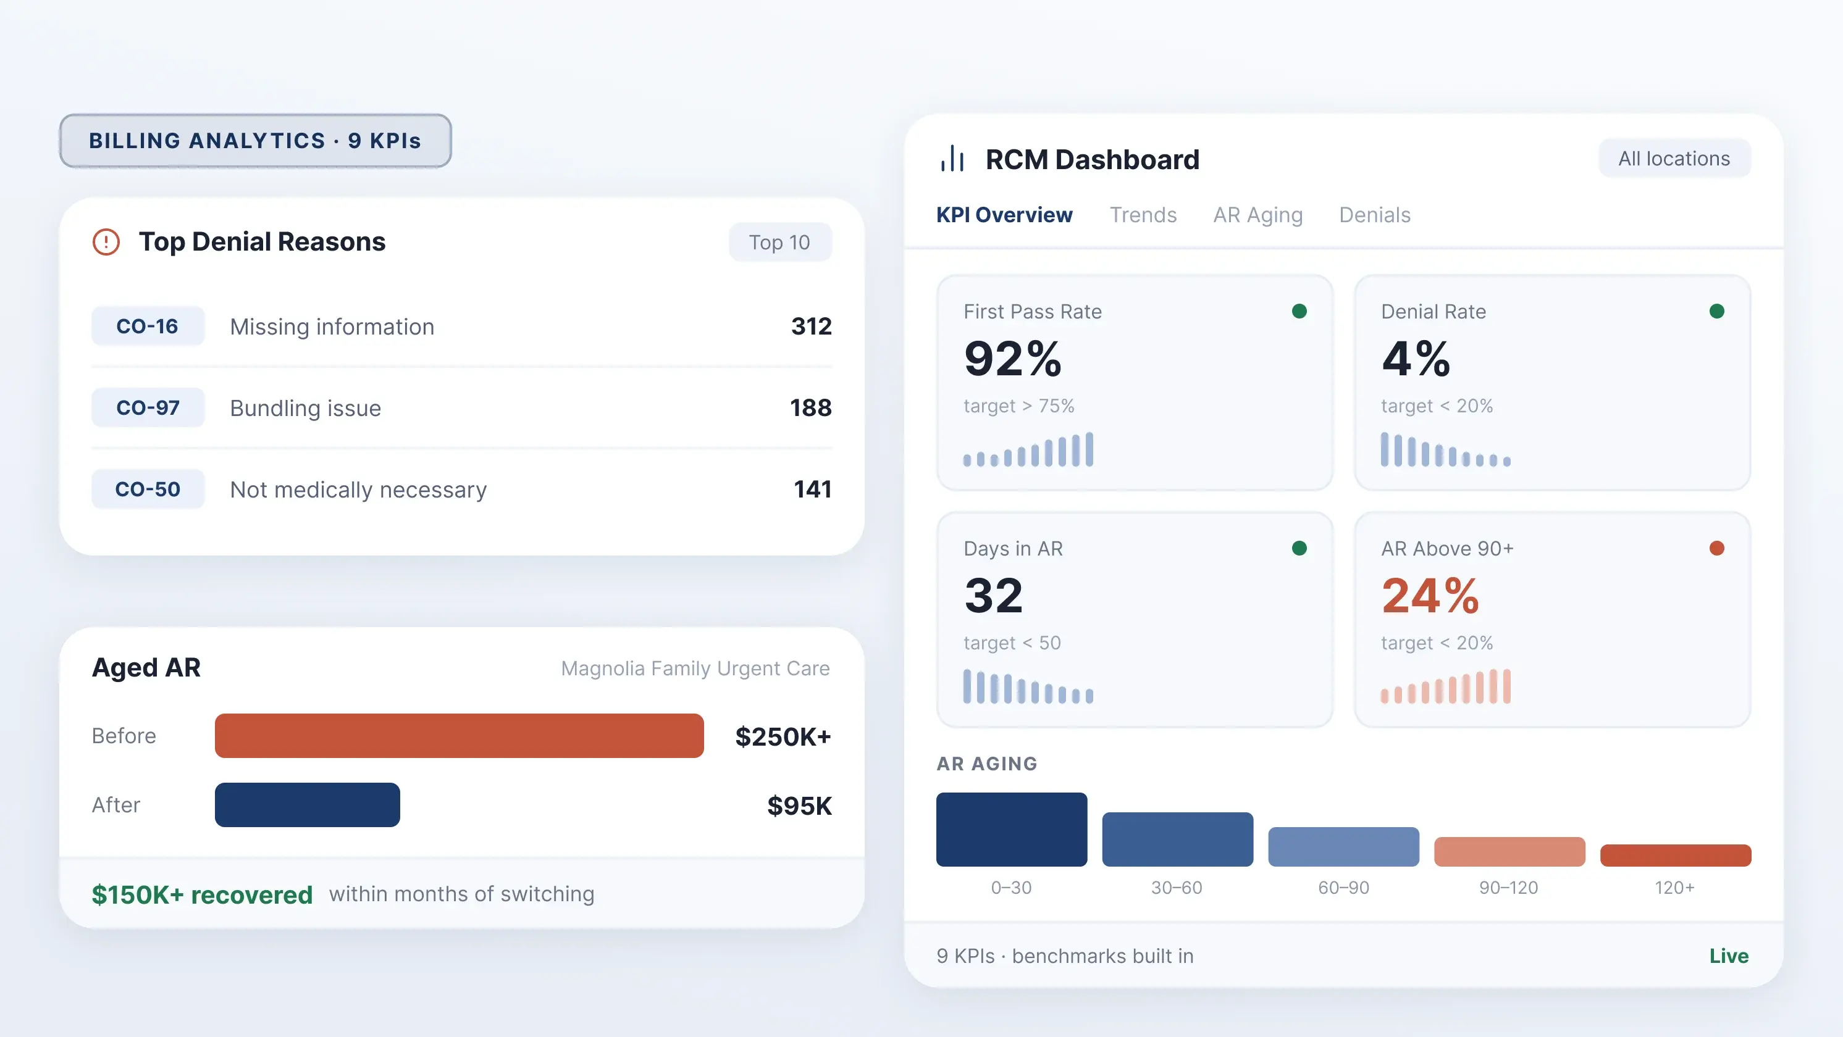The height and width of the screenshot is (1037, 1843).
Task: Click the First Pass Rate sparkline chart
Action: (x=1028, y=449)
